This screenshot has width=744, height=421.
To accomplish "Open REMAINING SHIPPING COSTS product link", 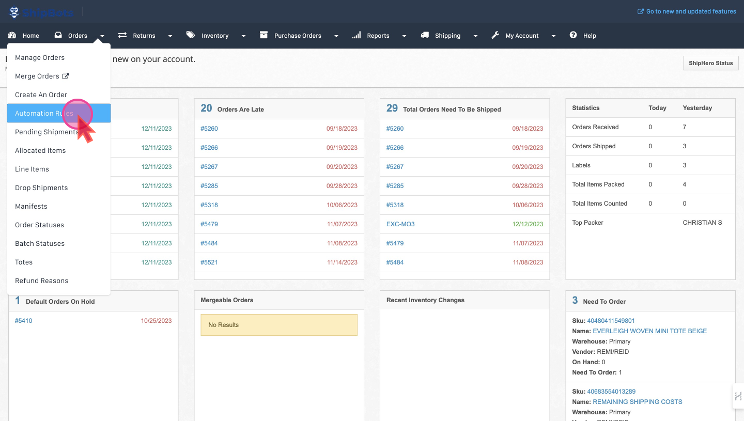I will [637, 402].
